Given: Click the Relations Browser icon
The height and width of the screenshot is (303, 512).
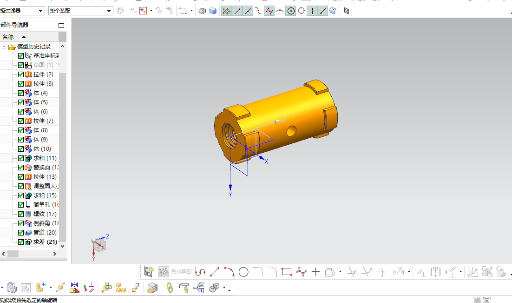Looking at the screenshot, I should 199,288.
